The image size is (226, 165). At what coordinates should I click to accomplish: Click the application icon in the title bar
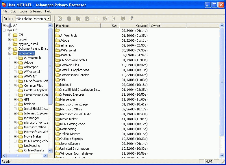(4, 5)
